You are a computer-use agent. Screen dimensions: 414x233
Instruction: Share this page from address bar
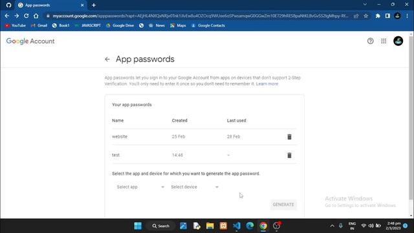click(356, 16)
